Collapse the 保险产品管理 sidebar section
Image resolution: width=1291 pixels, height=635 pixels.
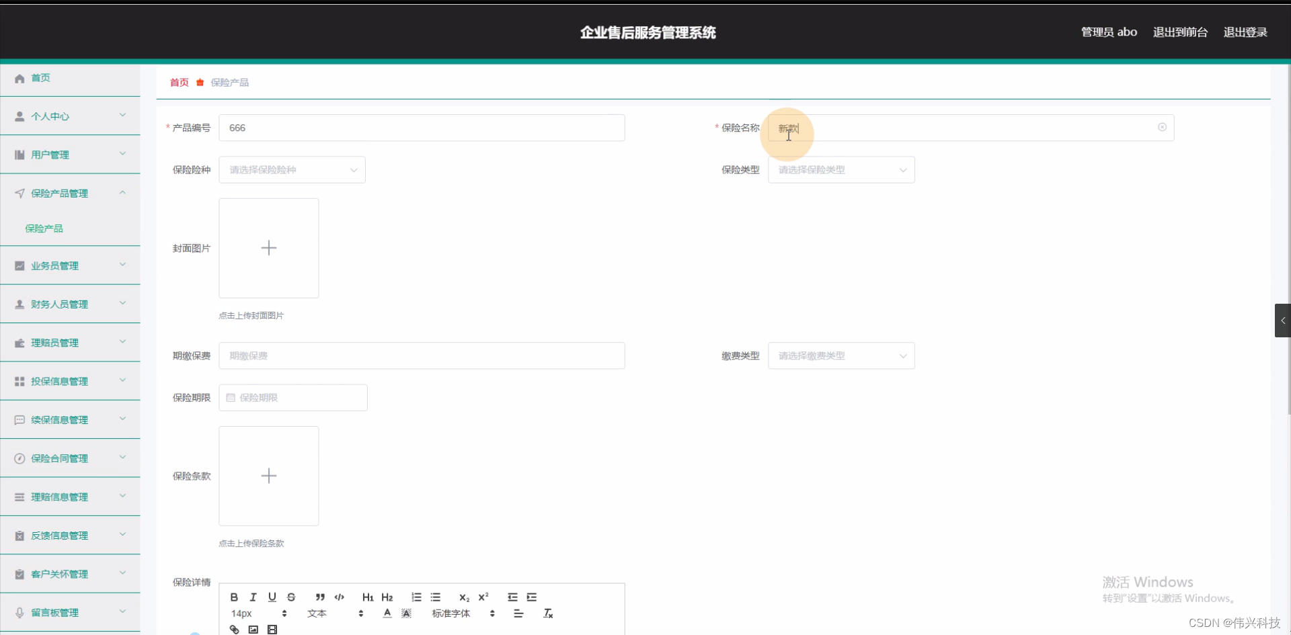pyautogui.click(x=70, y=193)
